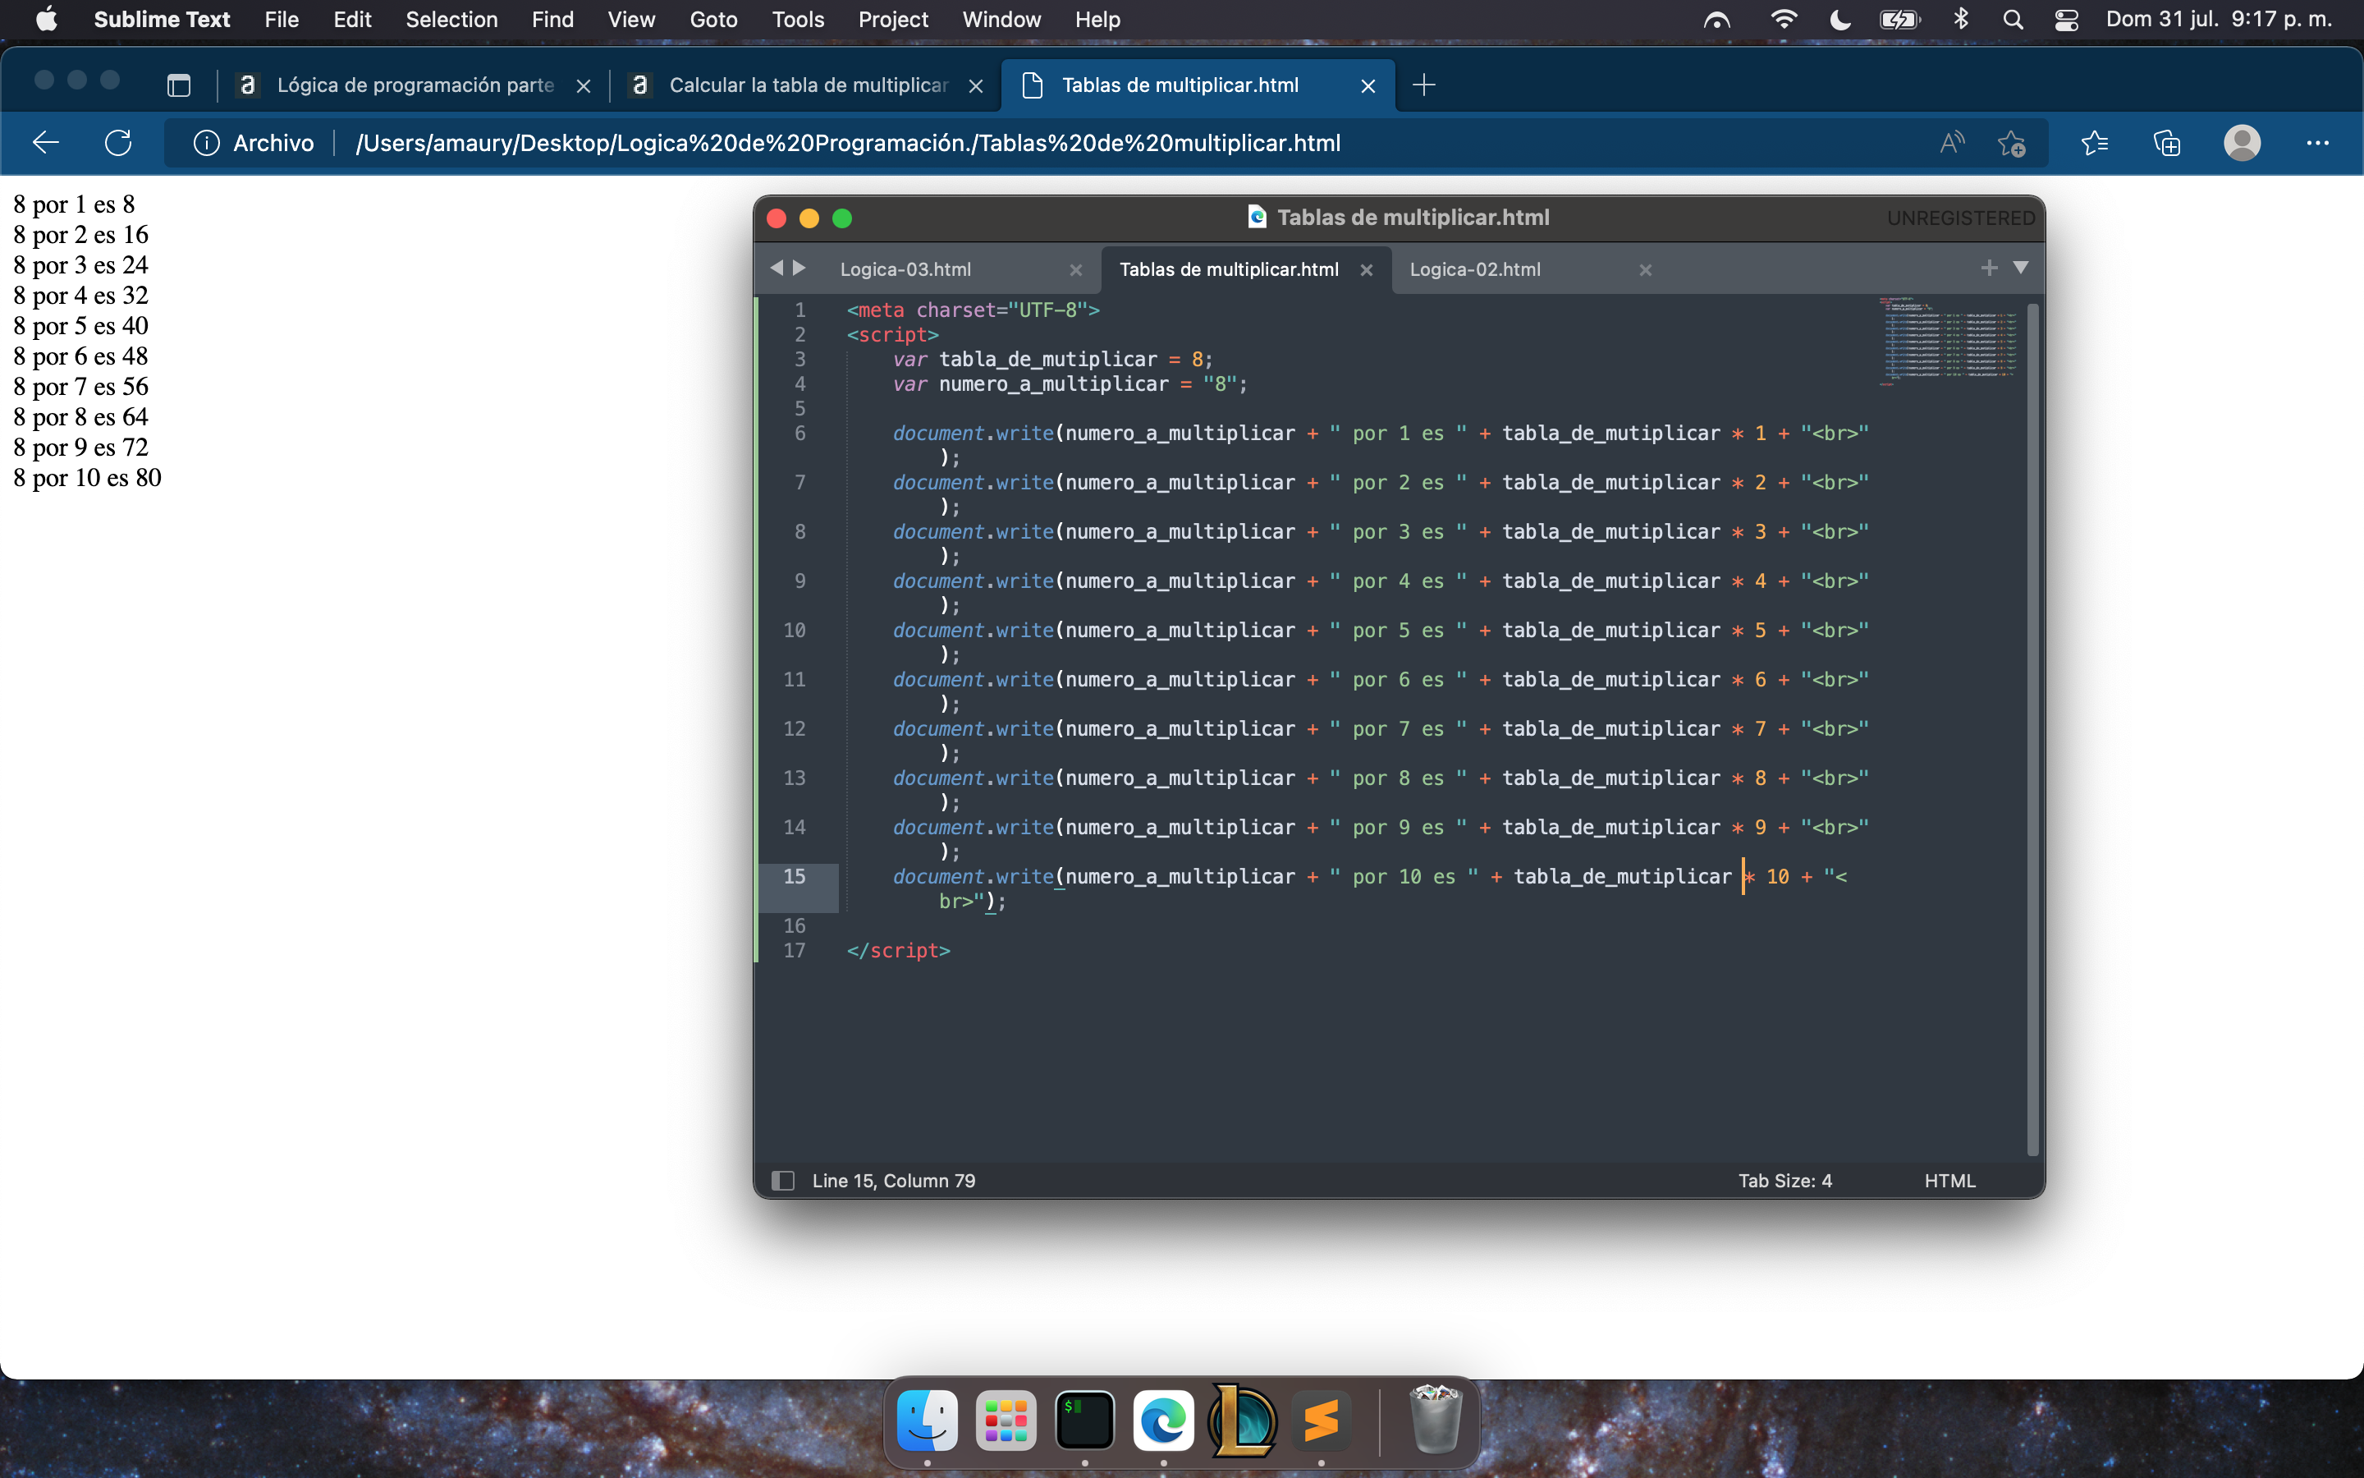
Task: Close the Tablas de multiplicar.html Sublime tab
Action: (1367, 270)
